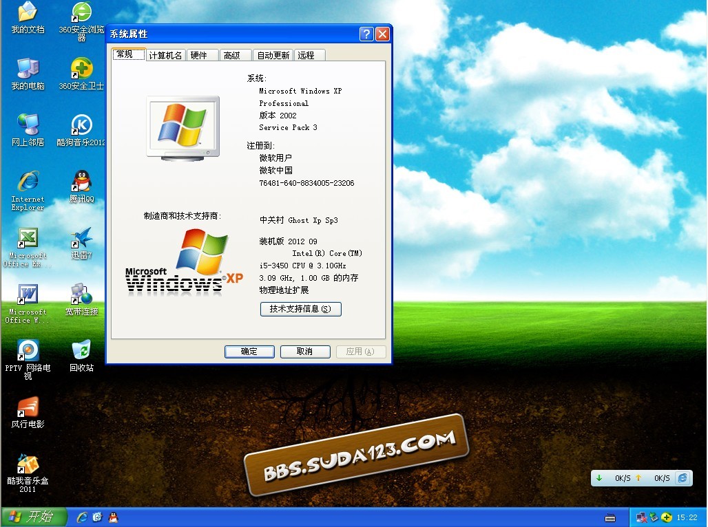Screen dimensions: 708x527
Task: Confirm with the 确定 button
Action: pyautogui.click(x=249, y=352)
